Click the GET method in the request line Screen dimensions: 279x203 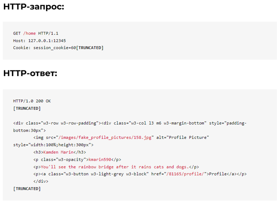[x=17, y=33]
